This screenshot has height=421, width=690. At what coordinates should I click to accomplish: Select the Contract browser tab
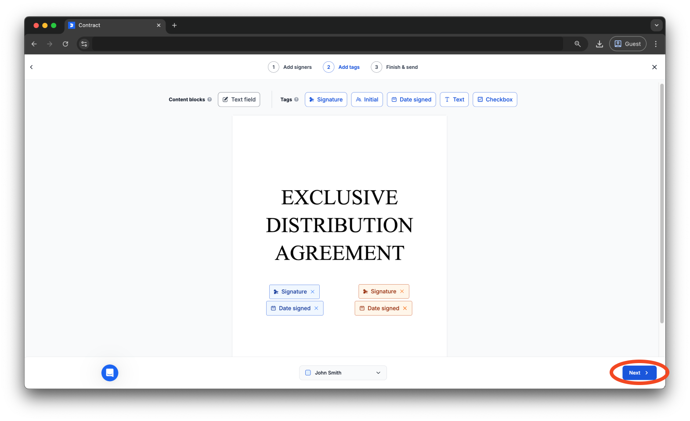[x=115, y=25]
